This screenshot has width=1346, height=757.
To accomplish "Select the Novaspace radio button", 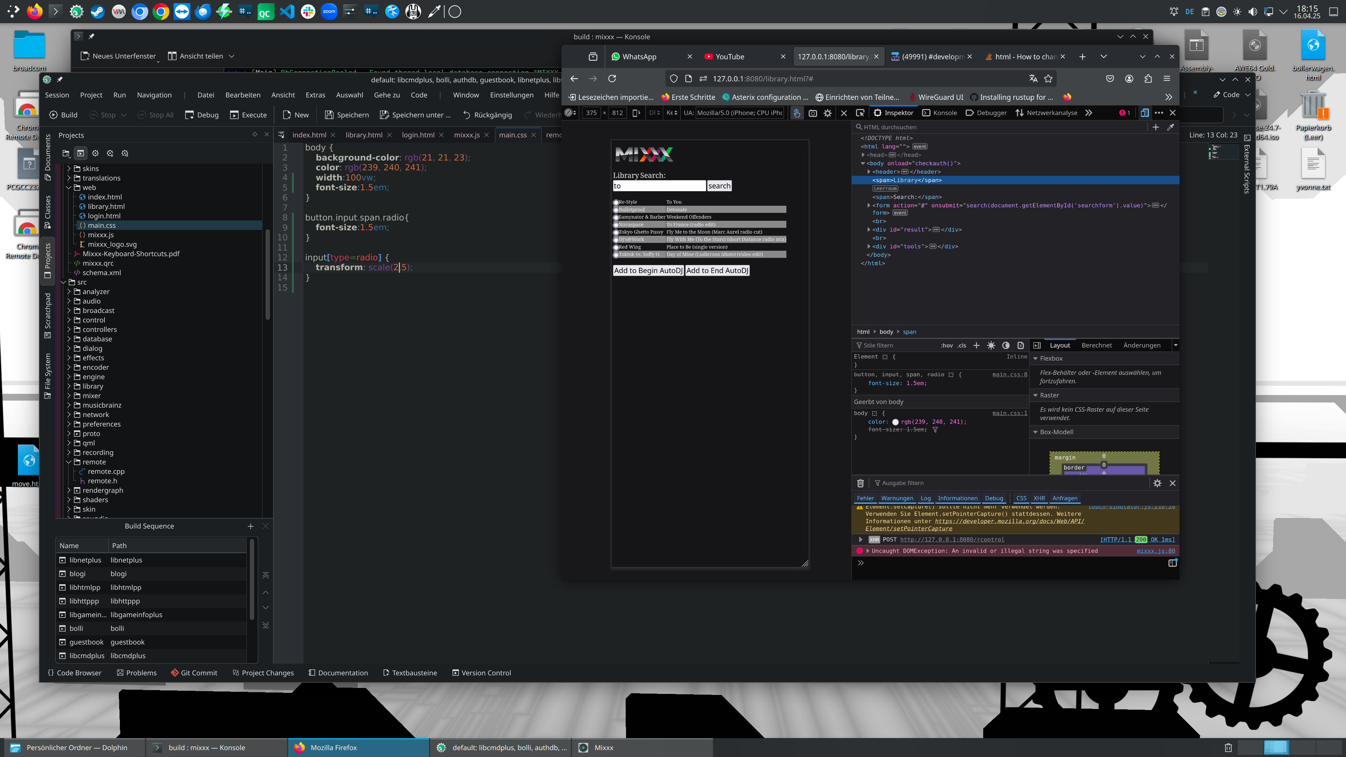I will [616, 225].
